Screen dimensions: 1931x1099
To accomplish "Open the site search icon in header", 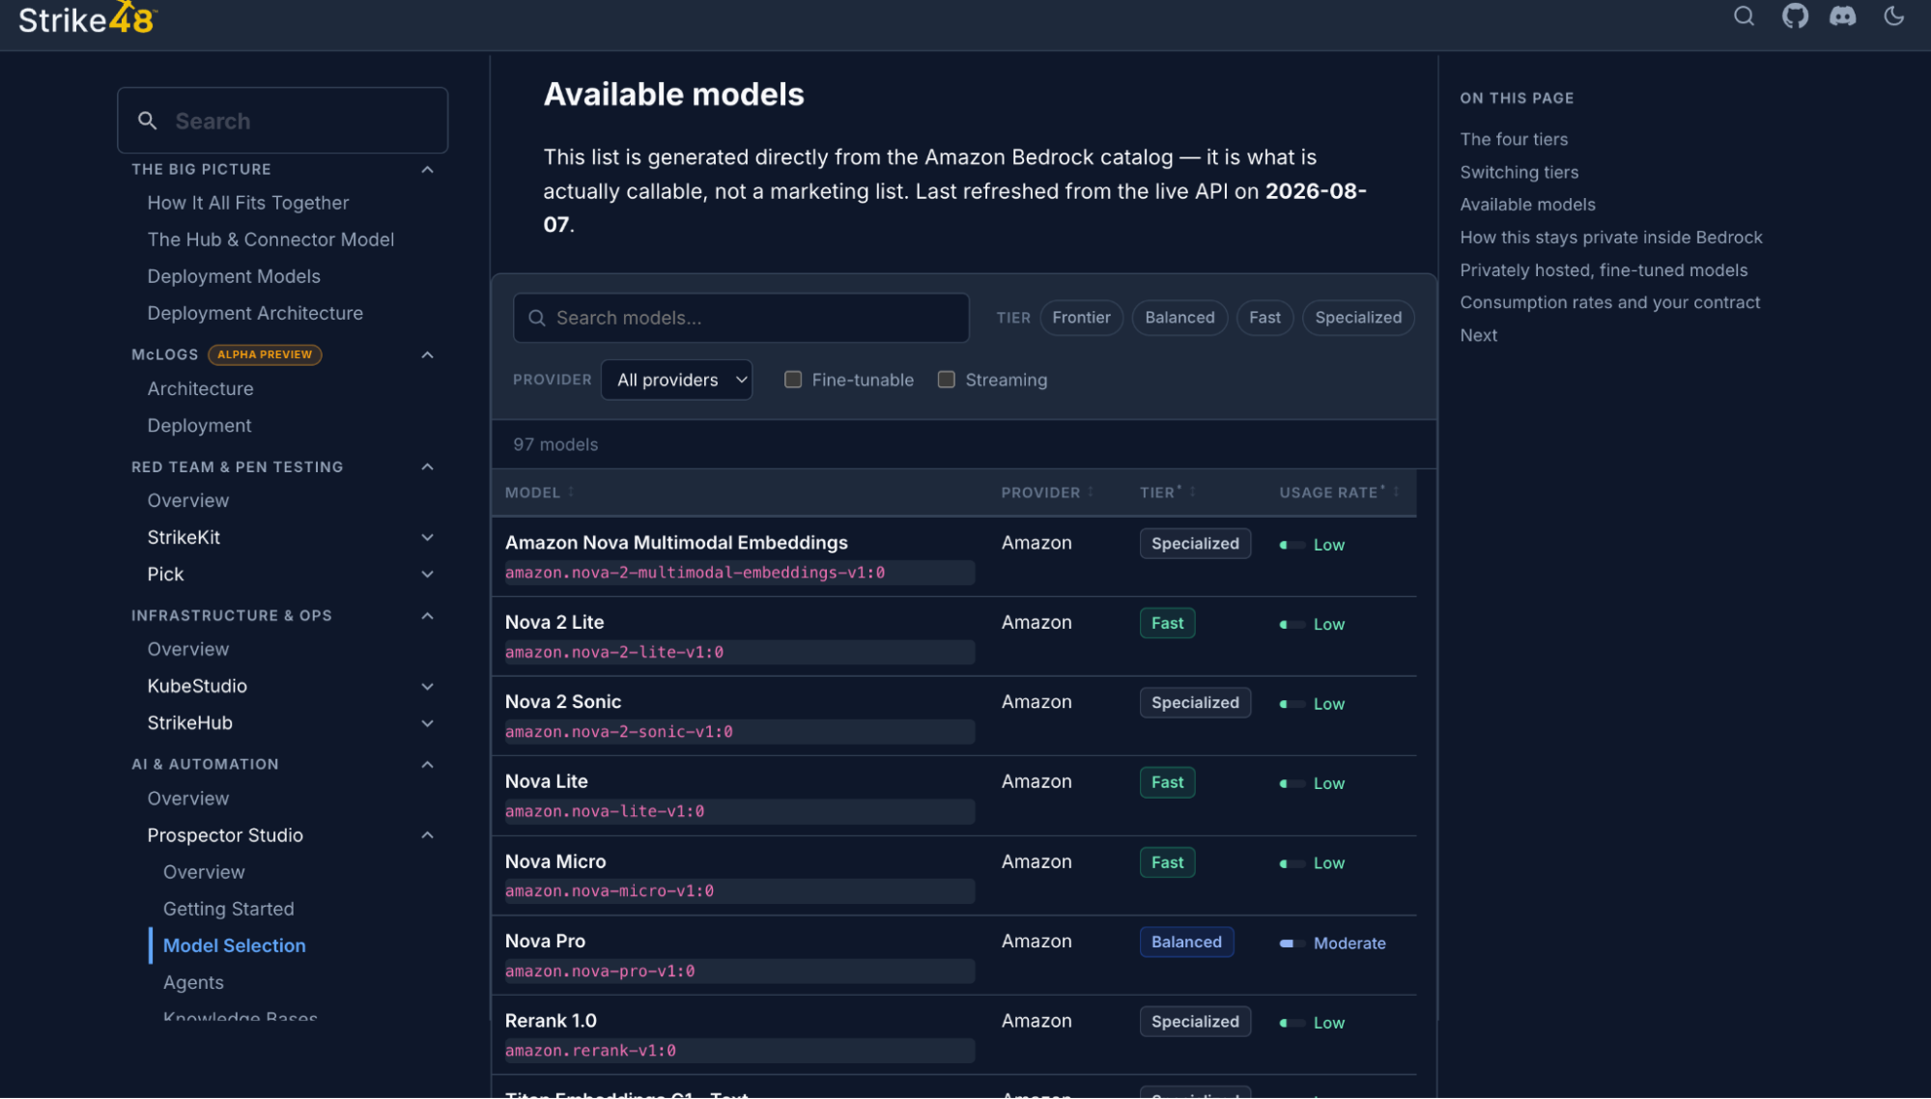I will pyautogui.click(x=1744, y=16).
